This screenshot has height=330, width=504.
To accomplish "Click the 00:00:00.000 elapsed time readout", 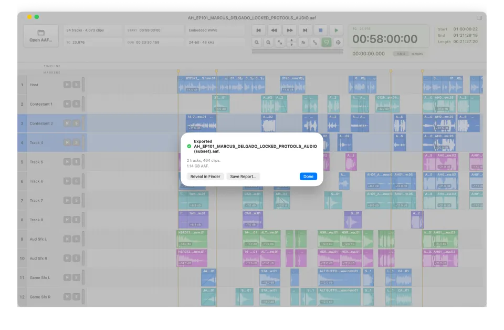I will click(369, 54).
